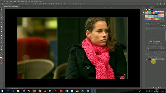Viewport: 166px width, 93px height.
Task: Open the Properties panel icon
Action: 143,12
